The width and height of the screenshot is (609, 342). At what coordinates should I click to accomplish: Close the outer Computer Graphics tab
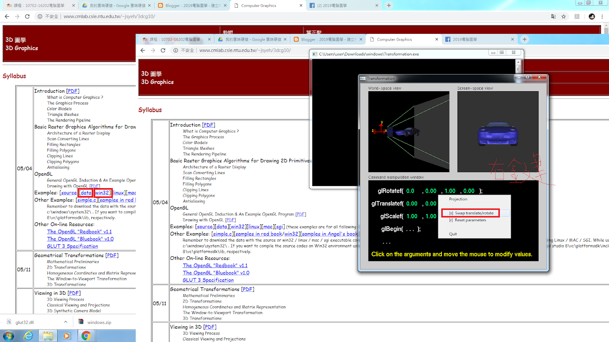click(301, 5)
